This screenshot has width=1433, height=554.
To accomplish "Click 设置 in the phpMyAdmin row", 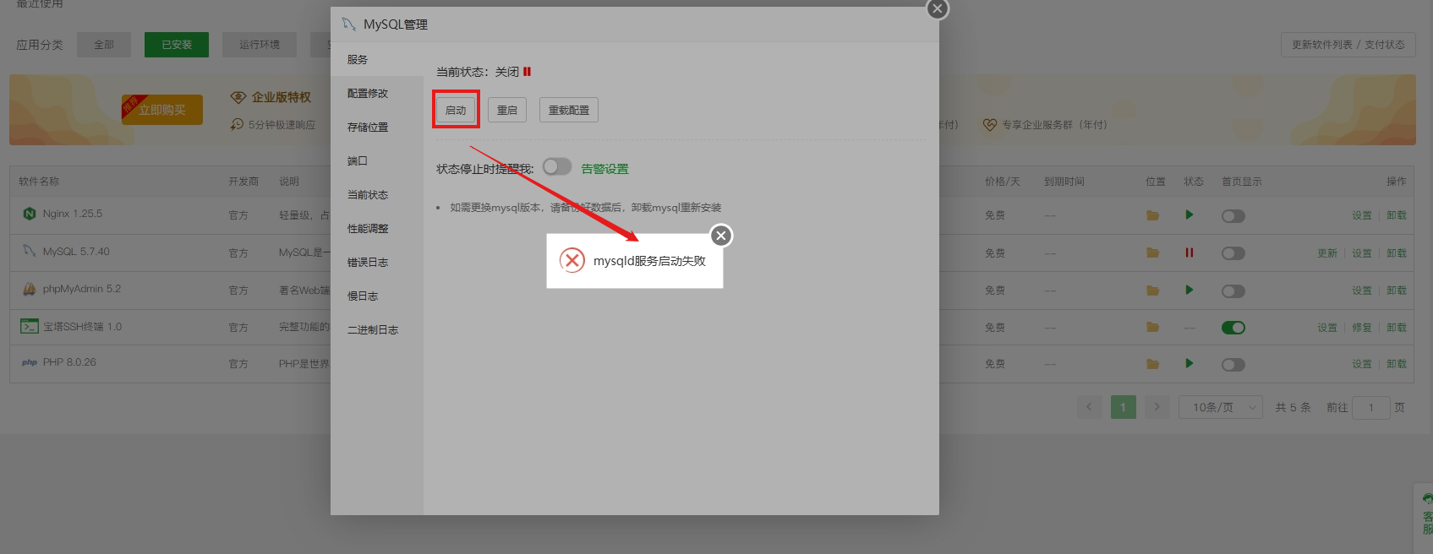I will click(x=1361, y=291).
